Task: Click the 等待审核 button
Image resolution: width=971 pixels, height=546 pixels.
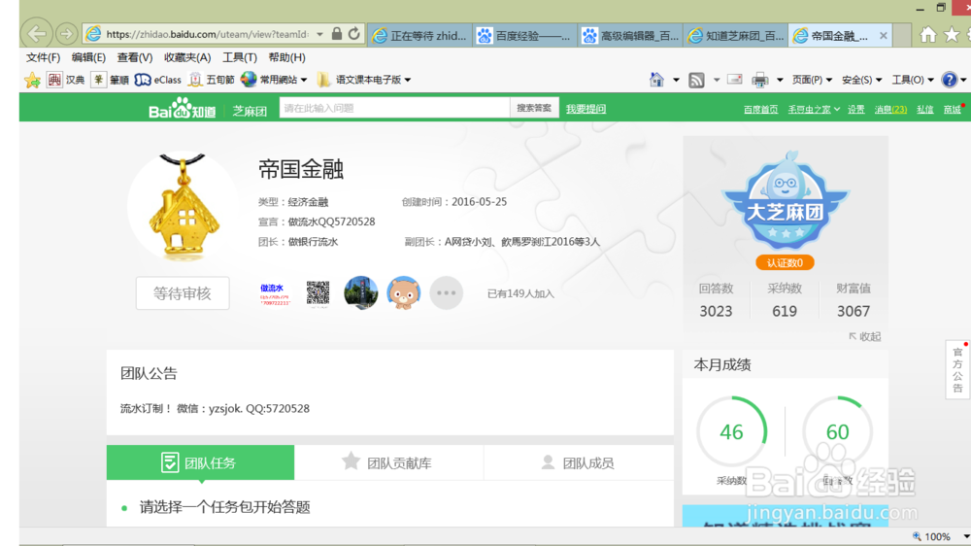Action: point(183,293)
